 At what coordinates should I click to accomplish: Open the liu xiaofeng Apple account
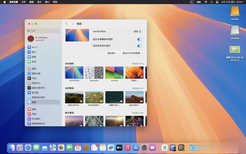pyautogui.click(x=43, y=38)
